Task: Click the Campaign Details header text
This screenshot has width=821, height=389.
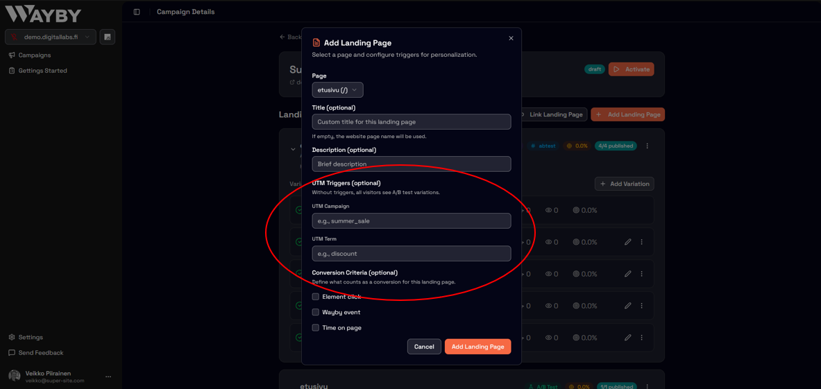Action: click(x=186, y=12)
